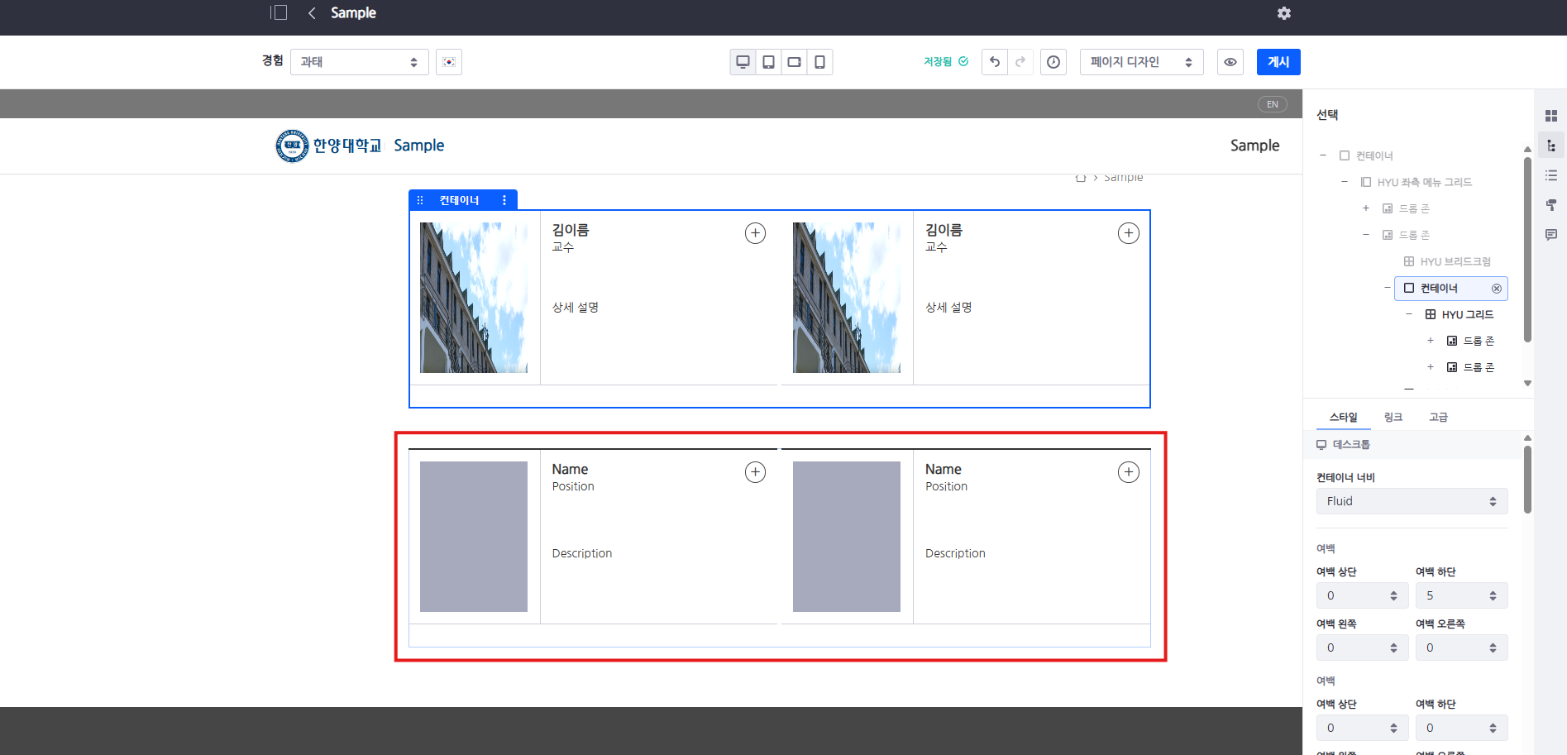Screen dimensions: 1567x755
Task: Open the settings gear icon
Action: point(1283,13)
